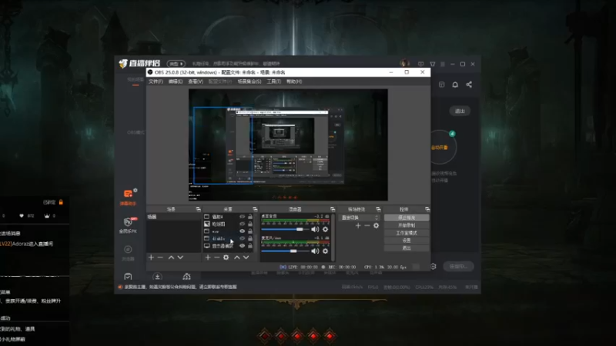The width and height of the screenshot is (616, 346).
Task: Click the 退出 pill button in 直播伴侣
Action: click(x=460, y=111)
